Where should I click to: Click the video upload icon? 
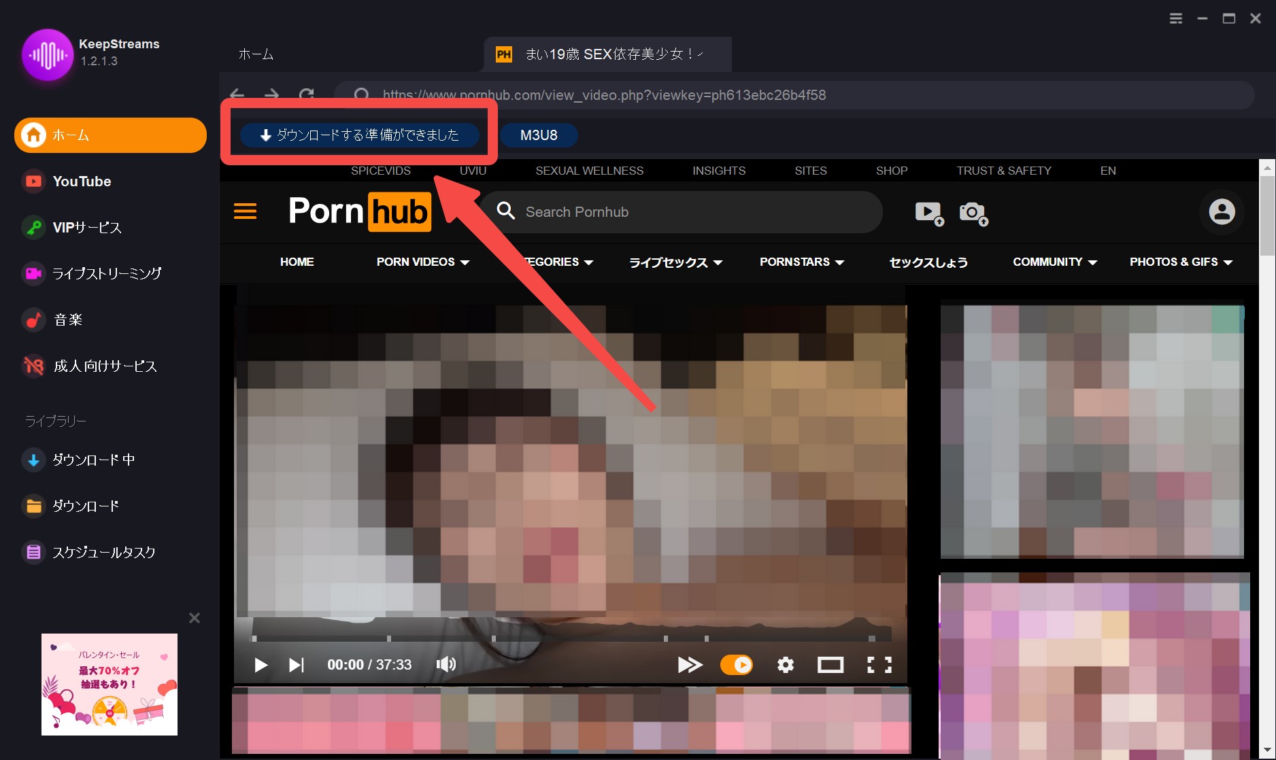coord(928,213)
